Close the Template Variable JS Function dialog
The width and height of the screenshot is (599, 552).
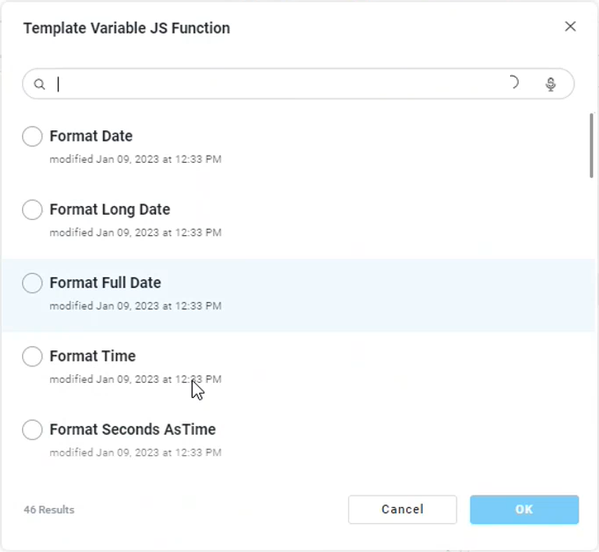point(570,26)
